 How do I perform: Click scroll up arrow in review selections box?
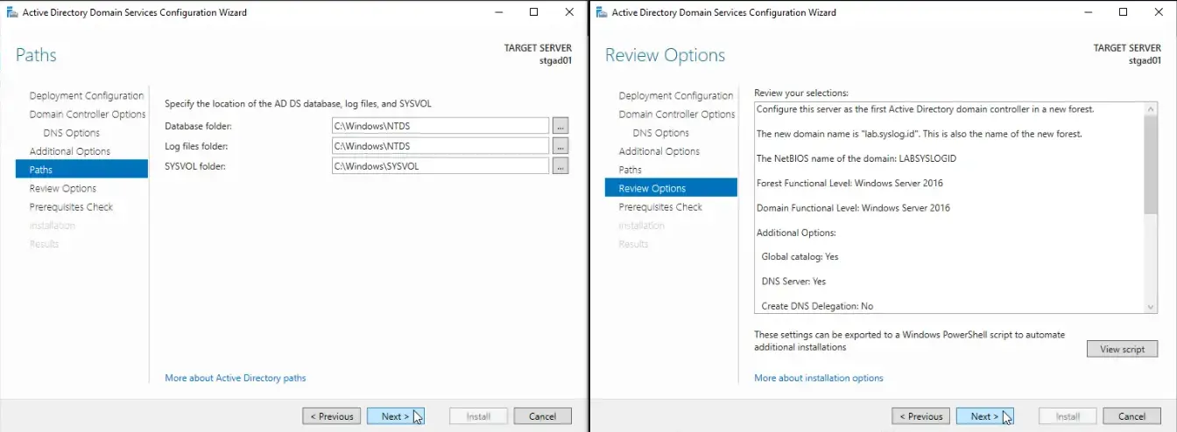pos(1151,108)
